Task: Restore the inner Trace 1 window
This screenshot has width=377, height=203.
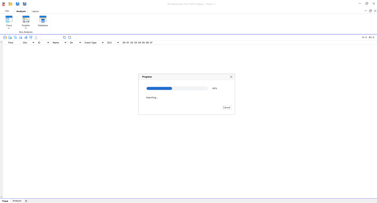Action: (371, 11)
